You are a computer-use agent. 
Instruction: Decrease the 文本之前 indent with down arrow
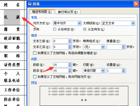coord(70,42)
